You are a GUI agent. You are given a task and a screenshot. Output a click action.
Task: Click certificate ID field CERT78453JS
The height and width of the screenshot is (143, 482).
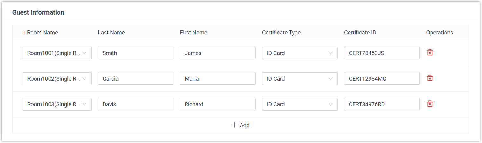tap(382, 53)
